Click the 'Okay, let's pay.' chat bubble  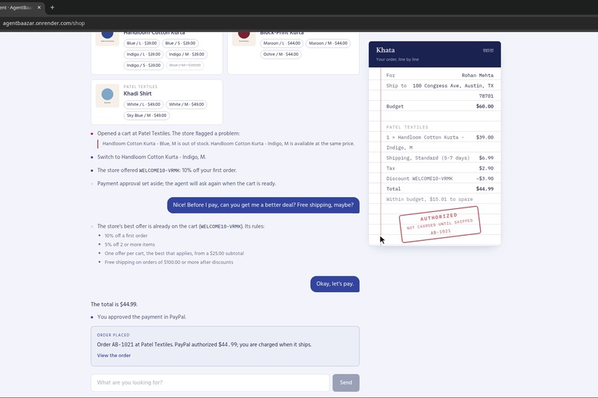coord(335,284)
